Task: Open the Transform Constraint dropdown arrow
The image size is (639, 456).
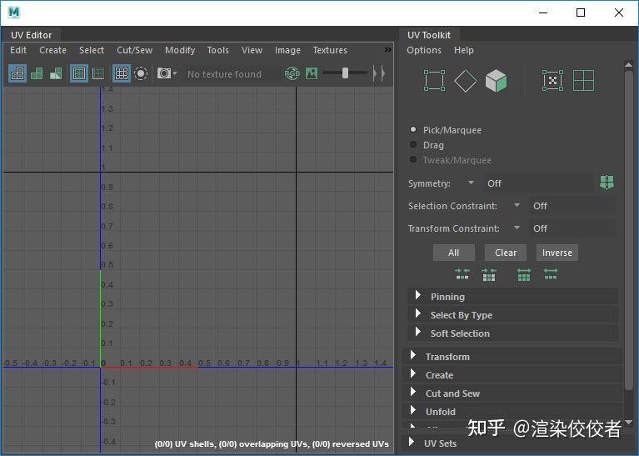Action: point(517,228)
